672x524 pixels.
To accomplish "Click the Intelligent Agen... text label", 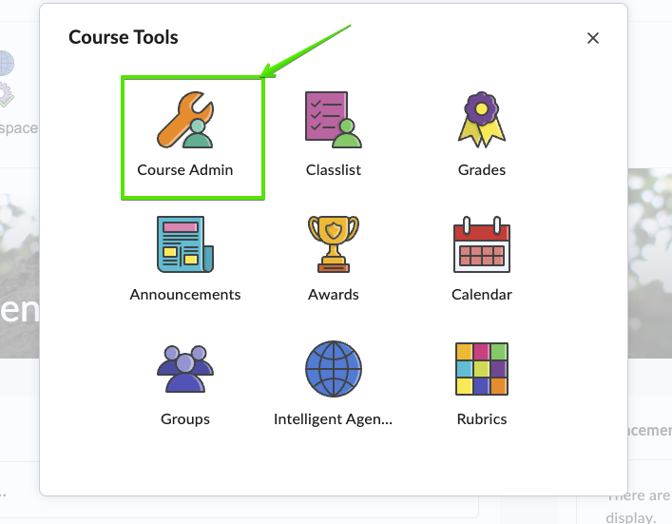I will [x=334, y=419].
